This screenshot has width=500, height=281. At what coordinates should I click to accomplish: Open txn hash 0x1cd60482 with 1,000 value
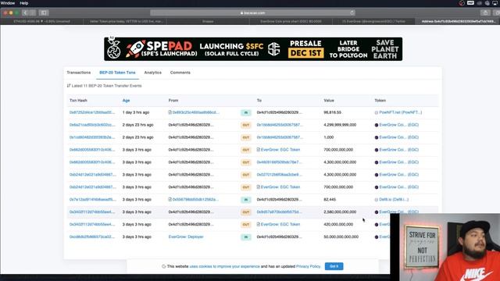coord(92,137)
